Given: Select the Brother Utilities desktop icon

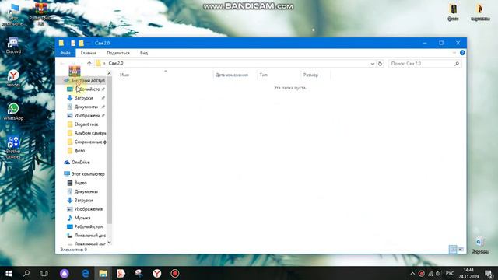Looking at the screenshot, I should (x=13, y=147).
